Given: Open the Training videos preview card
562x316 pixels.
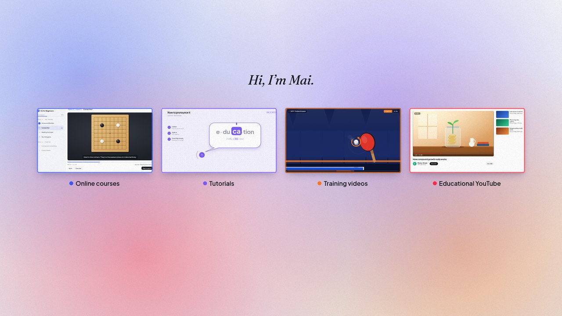Looking at the screenshot, I should click(x=343, y=140).
